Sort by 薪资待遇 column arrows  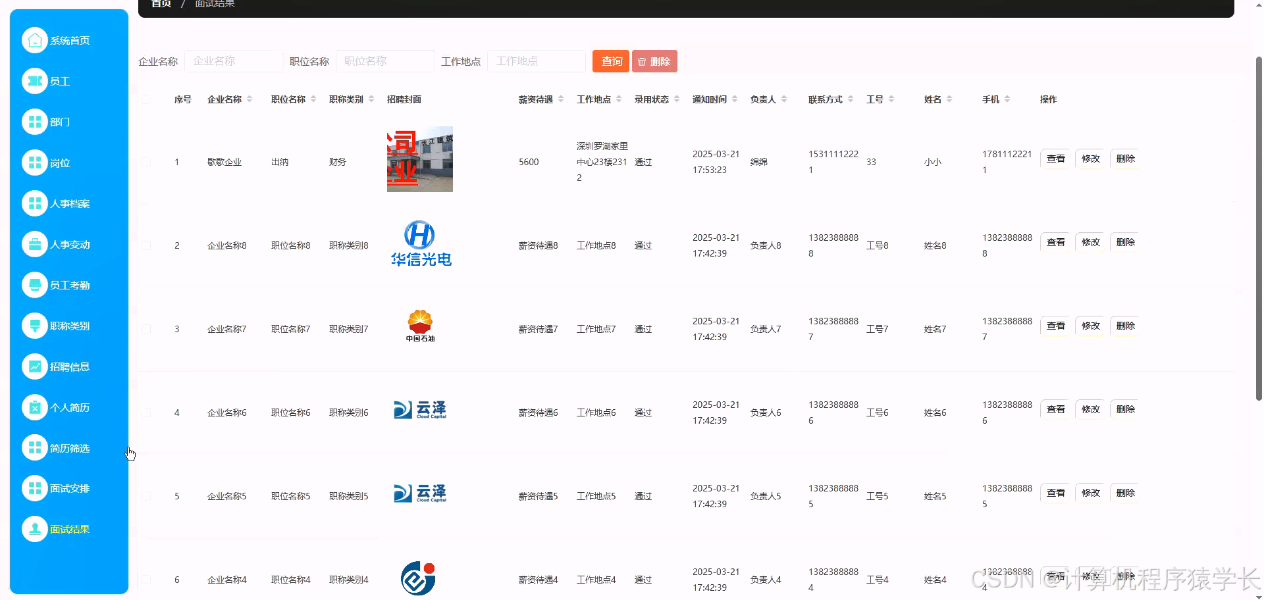click(x=562, y=99)
